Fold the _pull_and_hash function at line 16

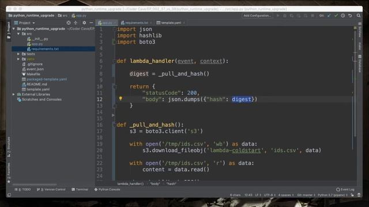pyautogui.click(x=114, y=125)
